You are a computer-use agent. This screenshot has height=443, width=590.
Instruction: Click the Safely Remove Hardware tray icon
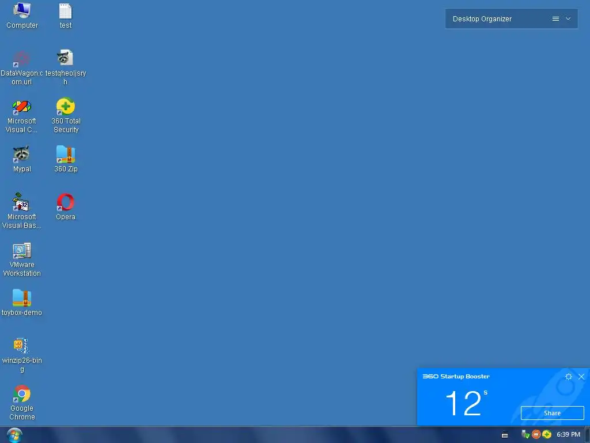coord(525,434)
